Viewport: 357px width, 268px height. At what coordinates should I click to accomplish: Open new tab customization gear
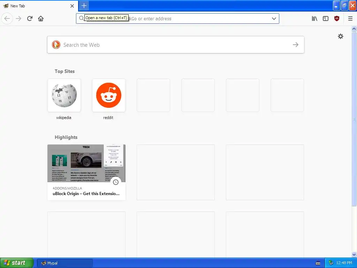click(340, 36)
